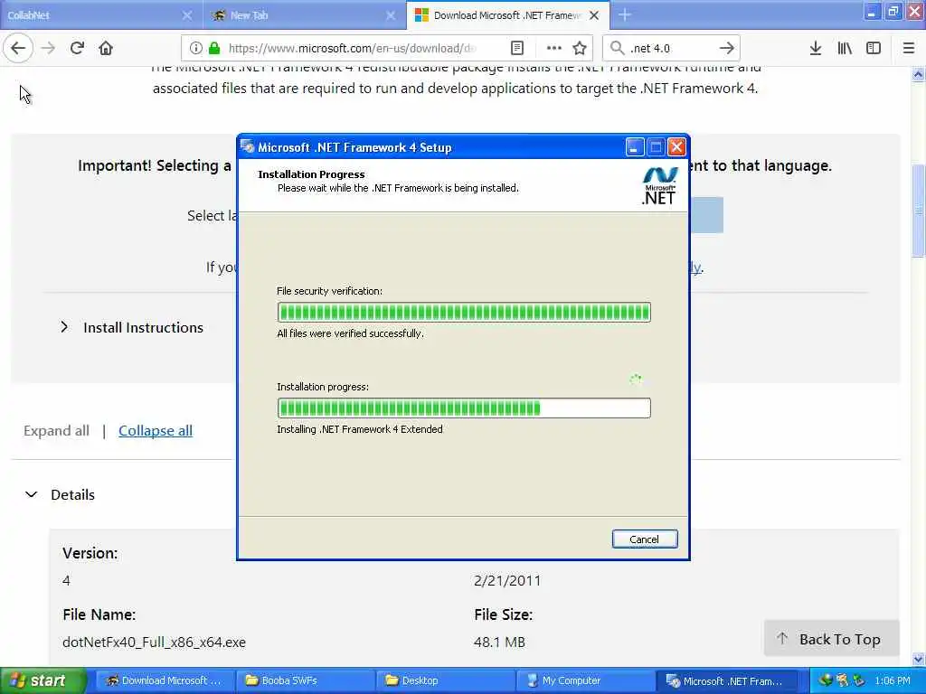Click the 48.1 MB file size text

pyautogui.click(x=499, y=642)
